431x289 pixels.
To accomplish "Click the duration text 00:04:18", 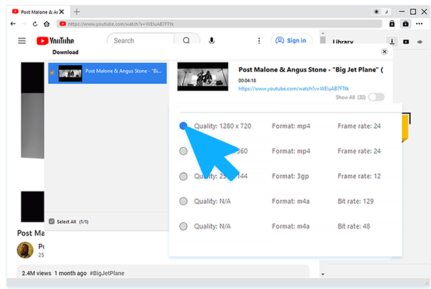I will point(247,81).
